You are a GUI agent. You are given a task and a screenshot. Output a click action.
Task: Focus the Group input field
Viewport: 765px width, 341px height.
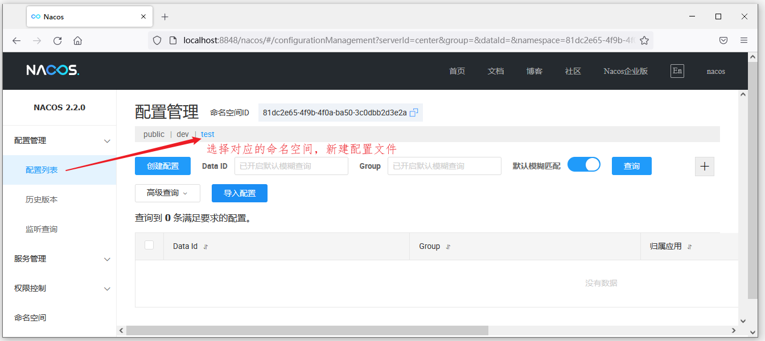pos(445,166)
